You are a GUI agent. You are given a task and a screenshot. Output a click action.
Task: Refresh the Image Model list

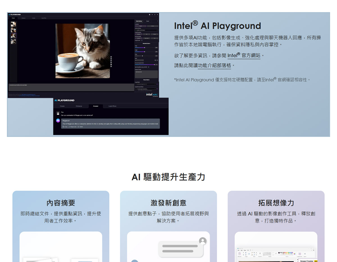(157, 84)
